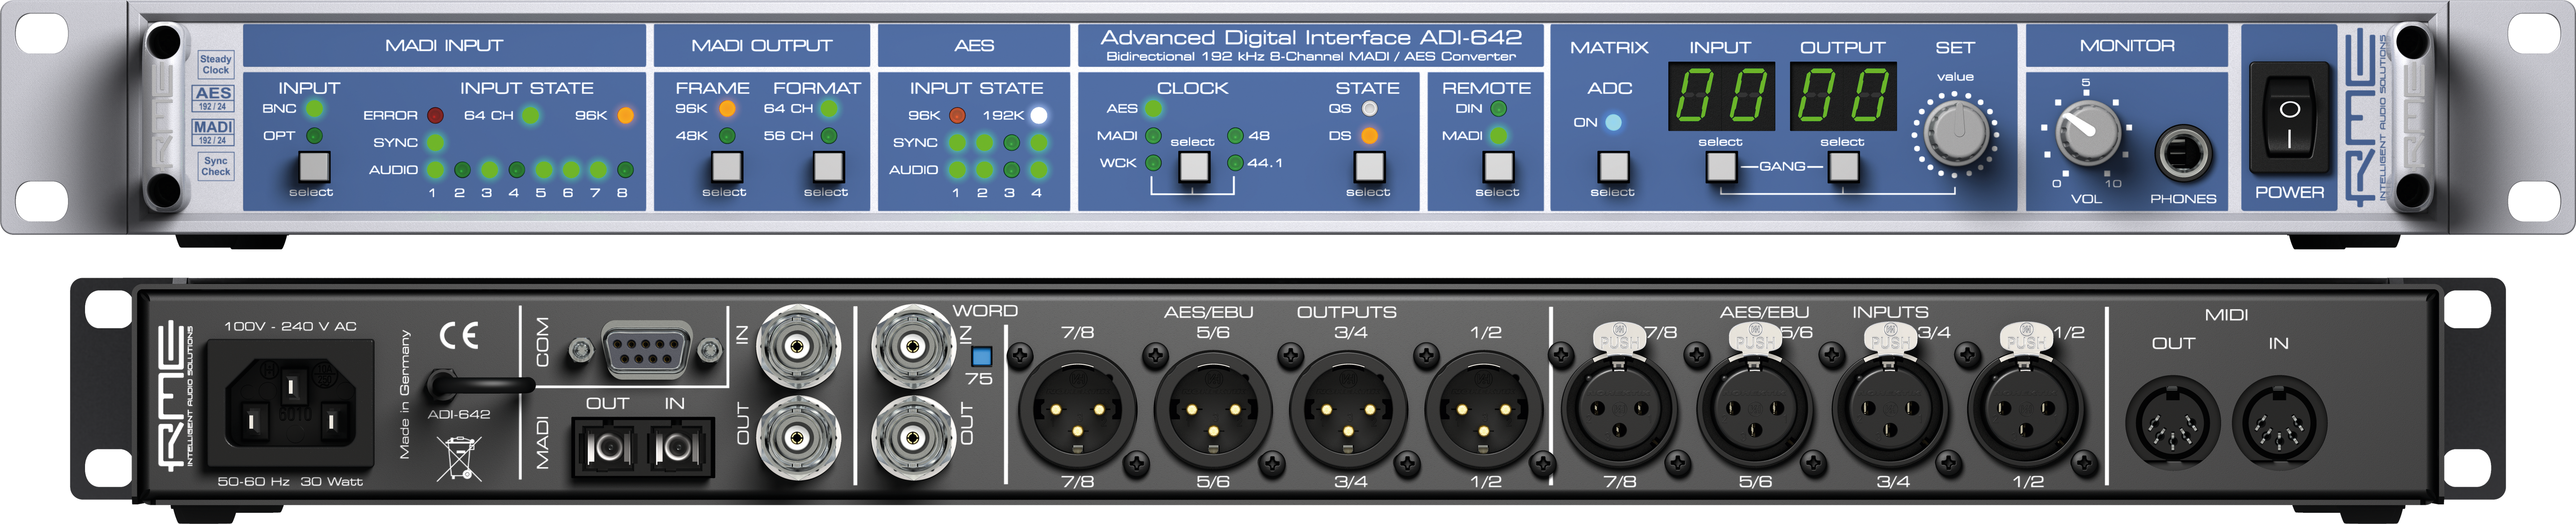Click the 'MADI INPUT' section header
The width and height of the screenshot is (2576, 524).
click(x=444, y=46)
